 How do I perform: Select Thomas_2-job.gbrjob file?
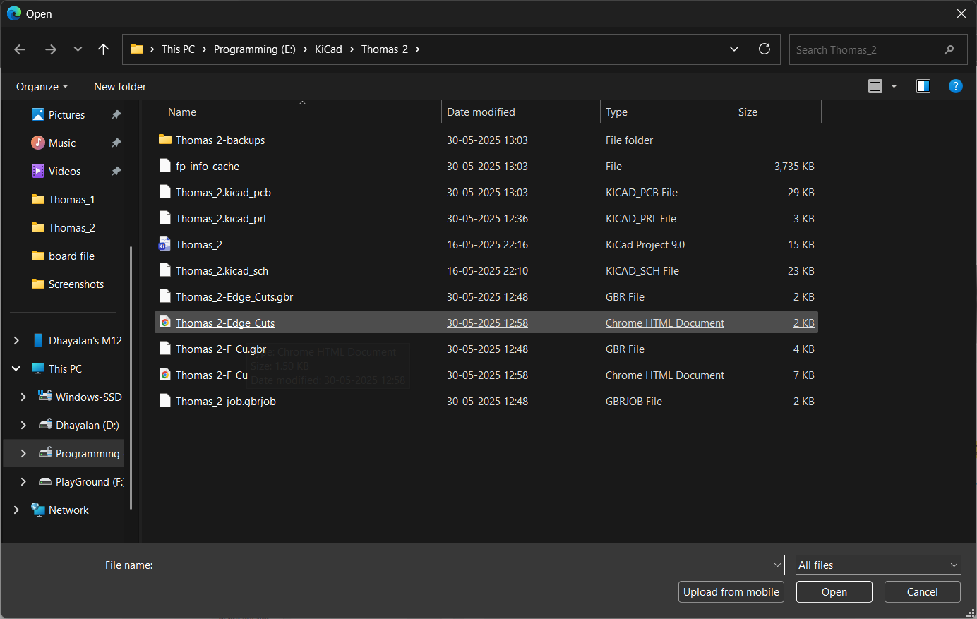(x=486, y=401)
